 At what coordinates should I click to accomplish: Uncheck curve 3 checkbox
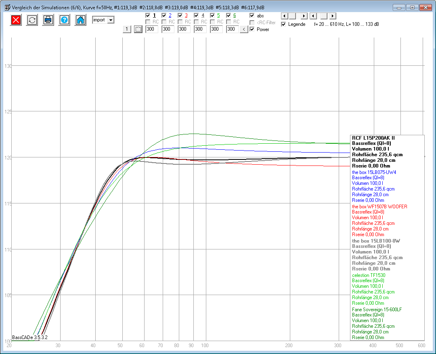[180, 15]
